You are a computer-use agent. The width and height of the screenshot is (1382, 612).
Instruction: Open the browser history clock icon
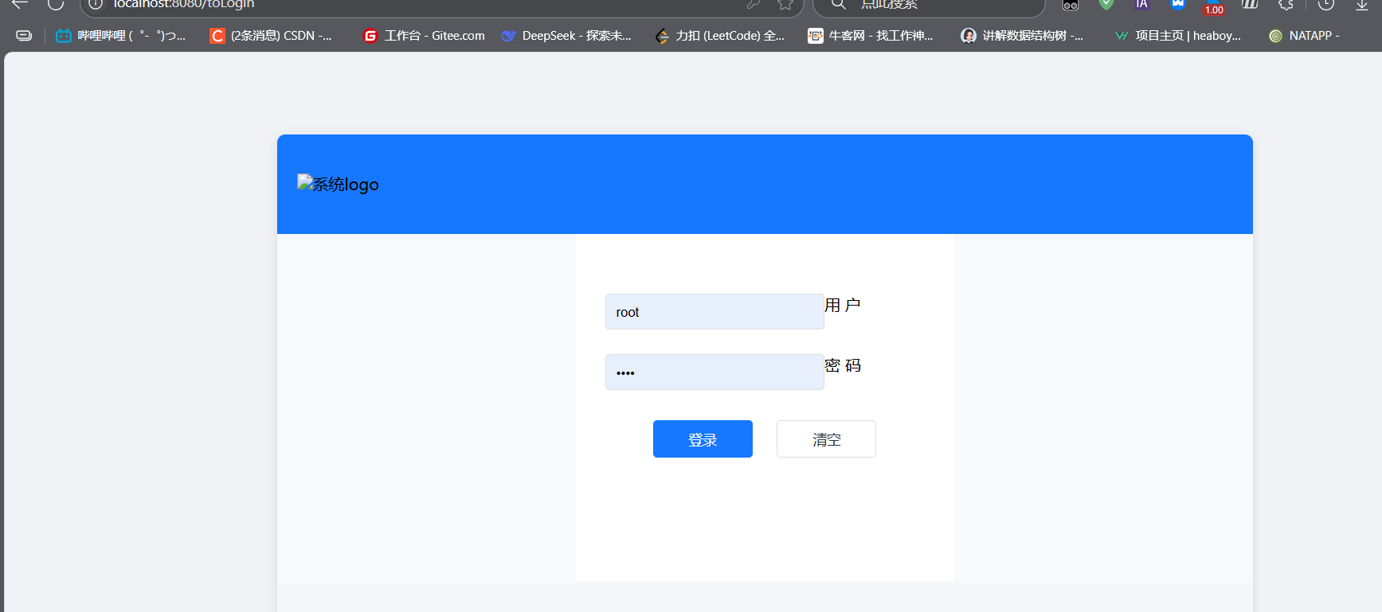point(1325,4)
